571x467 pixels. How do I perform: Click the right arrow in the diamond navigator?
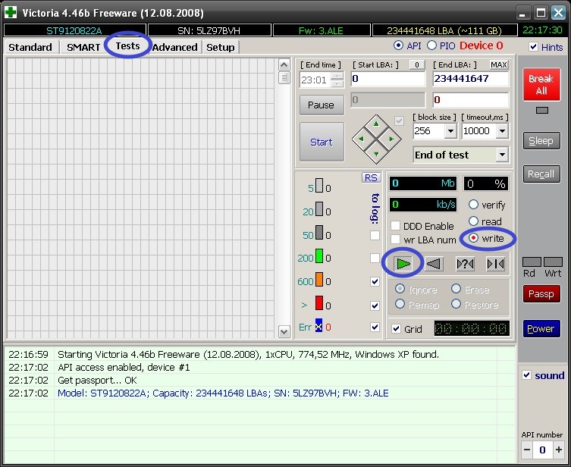(391, 139)
